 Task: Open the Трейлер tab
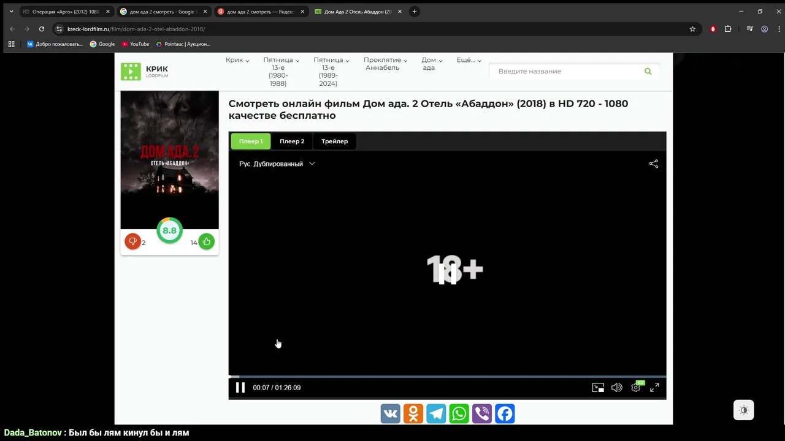point(335,141)
